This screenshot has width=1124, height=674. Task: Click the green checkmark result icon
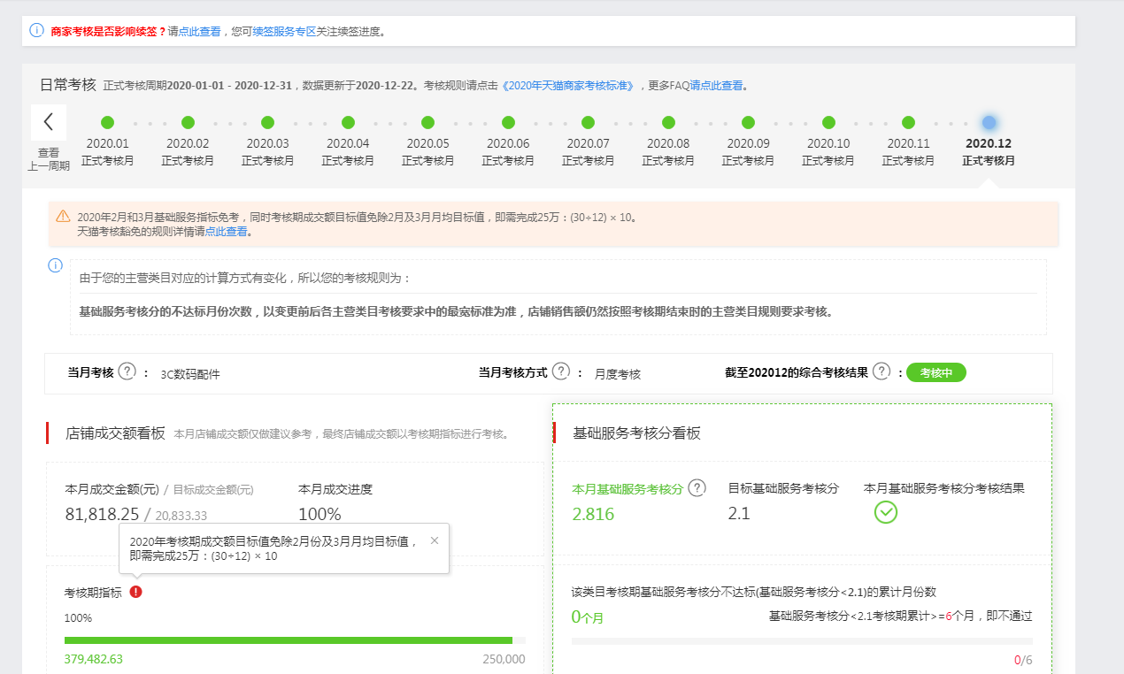(886, 512)
